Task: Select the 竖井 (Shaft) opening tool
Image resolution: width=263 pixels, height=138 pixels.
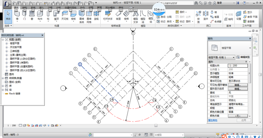Action: coord(206,16)
